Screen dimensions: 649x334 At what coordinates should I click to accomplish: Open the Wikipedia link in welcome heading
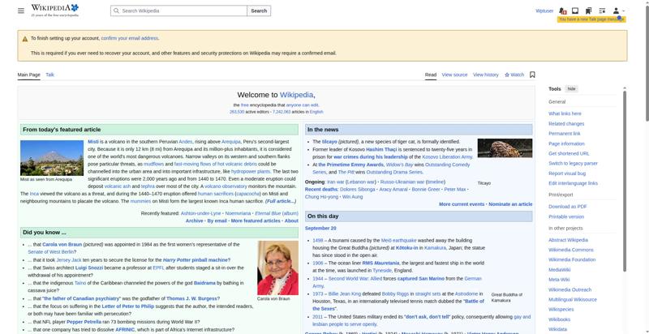tap(296, 95)
